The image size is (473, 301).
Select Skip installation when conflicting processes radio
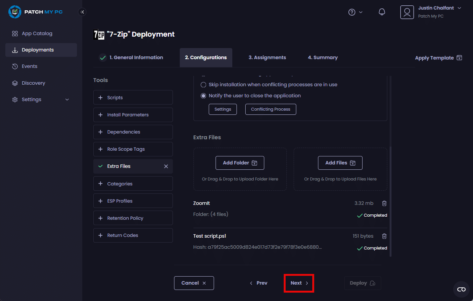pyautogui.click(x=203, y=85)
